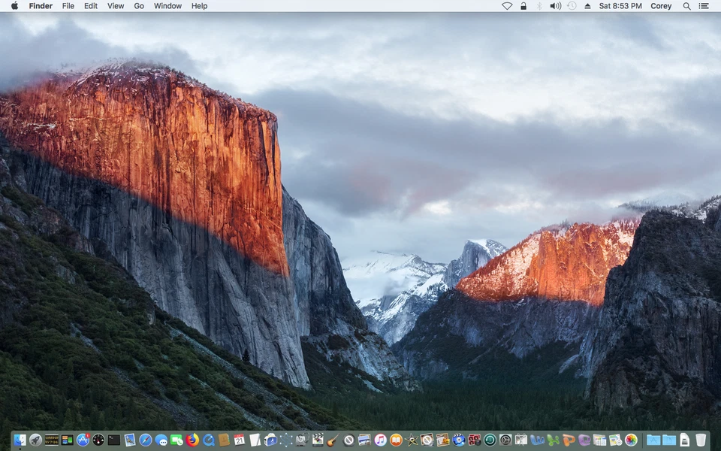Image resolution: width=721 pixels, height=451 pixels.
Task: Open the volume control menu
Action: pyautogui.click(x=557, y=6)
